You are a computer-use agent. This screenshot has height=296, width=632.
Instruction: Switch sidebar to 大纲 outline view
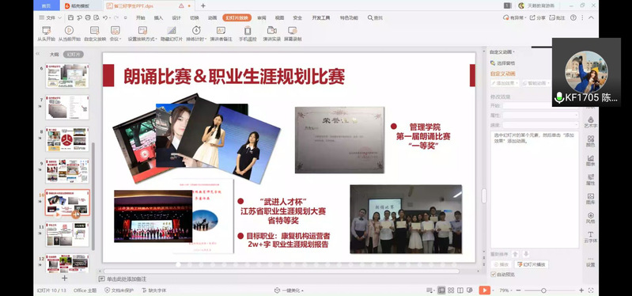54,55
